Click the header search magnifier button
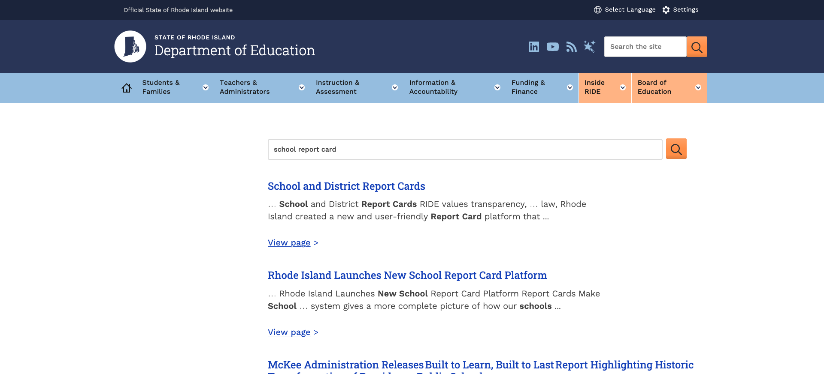 [697, 47]
